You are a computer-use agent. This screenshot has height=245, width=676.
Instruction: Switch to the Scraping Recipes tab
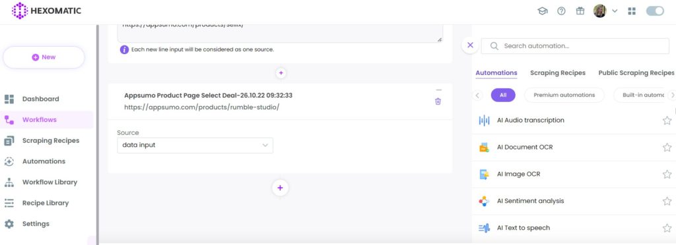[x=557, y=72]
